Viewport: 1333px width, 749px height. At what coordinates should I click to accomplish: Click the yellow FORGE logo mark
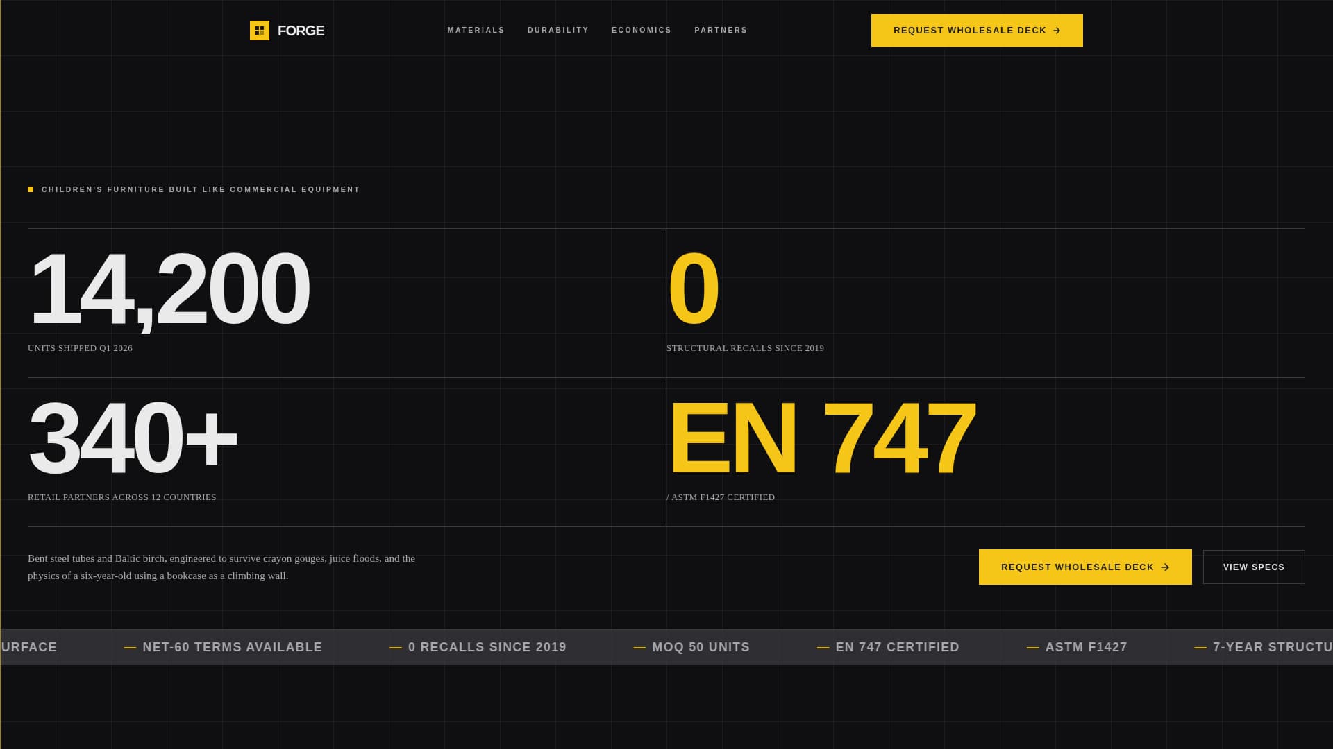(258, 31)
